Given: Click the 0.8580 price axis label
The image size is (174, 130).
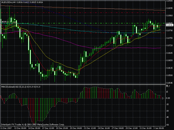Looking at the screenshot, I should coord(170,75).
